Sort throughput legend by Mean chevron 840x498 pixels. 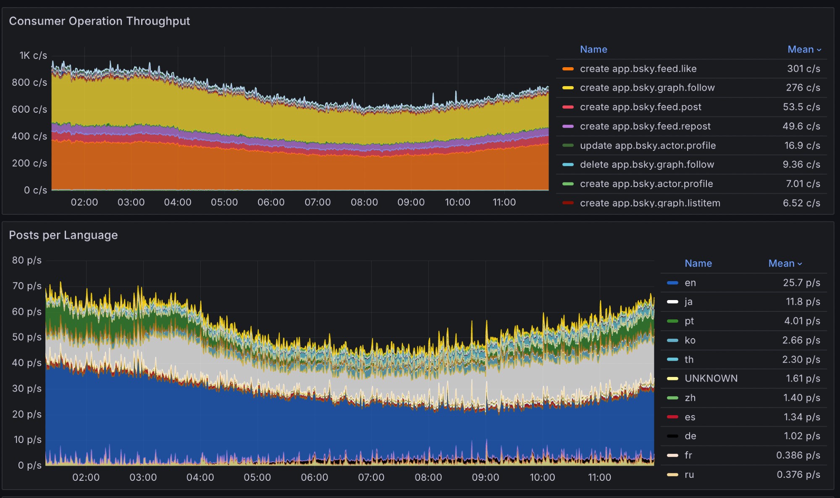coord(819,50)
